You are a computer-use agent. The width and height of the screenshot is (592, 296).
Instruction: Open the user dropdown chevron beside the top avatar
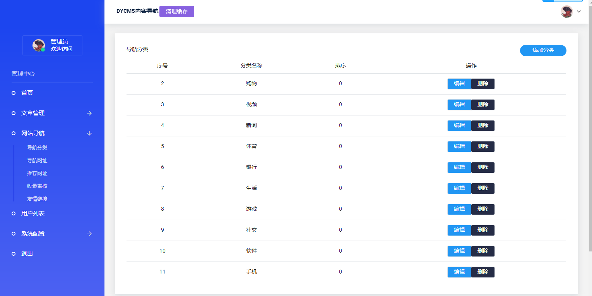coord(579,12)
